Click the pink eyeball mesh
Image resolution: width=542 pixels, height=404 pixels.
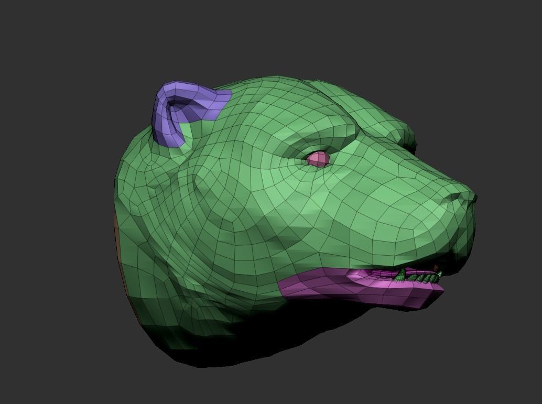[318, 159]
